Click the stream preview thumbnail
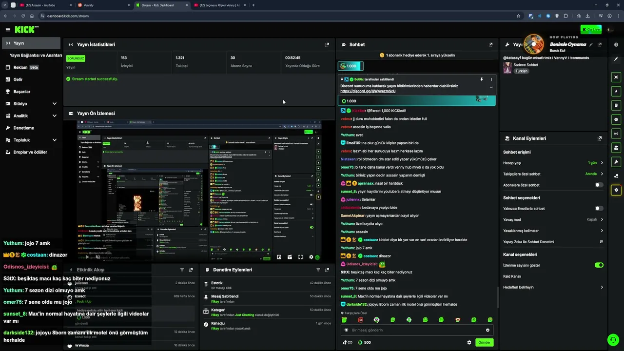Viewport: 624px width, 351px height. pos(199,191)
